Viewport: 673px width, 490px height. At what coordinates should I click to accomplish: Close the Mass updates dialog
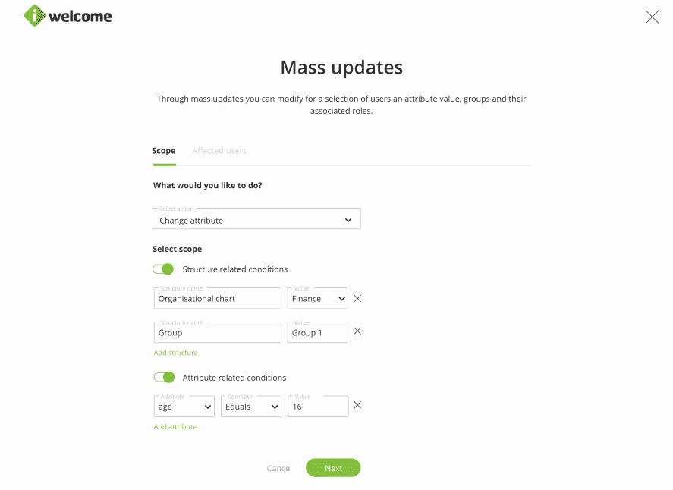(x=652, y=17)
